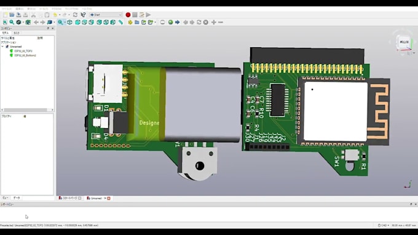Click the green web home globe icon
This screenshot has width=418, height=235.
171,22
